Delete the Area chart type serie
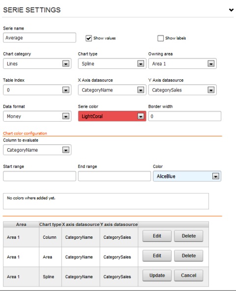236x291 pixels. [x=189, y=256]
